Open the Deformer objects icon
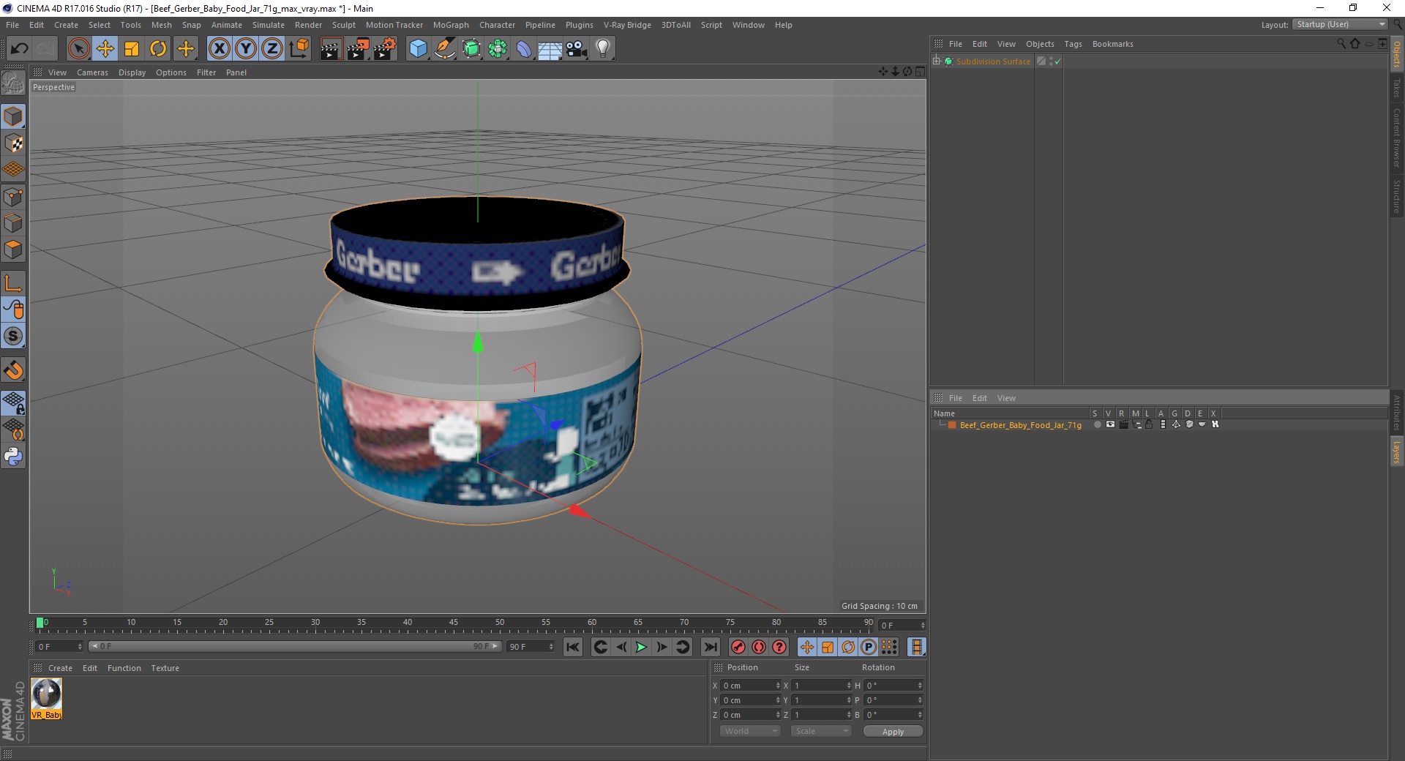The image size is (1405, 761). click(x=525, y=49)
